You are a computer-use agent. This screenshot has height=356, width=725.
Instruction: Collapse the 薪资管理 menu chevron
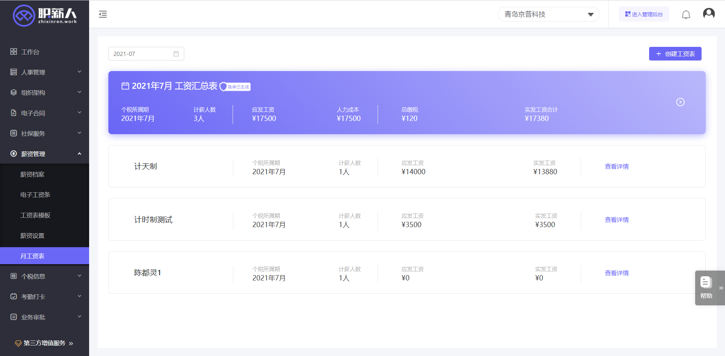pyautogui.click(x=79, y=153)
